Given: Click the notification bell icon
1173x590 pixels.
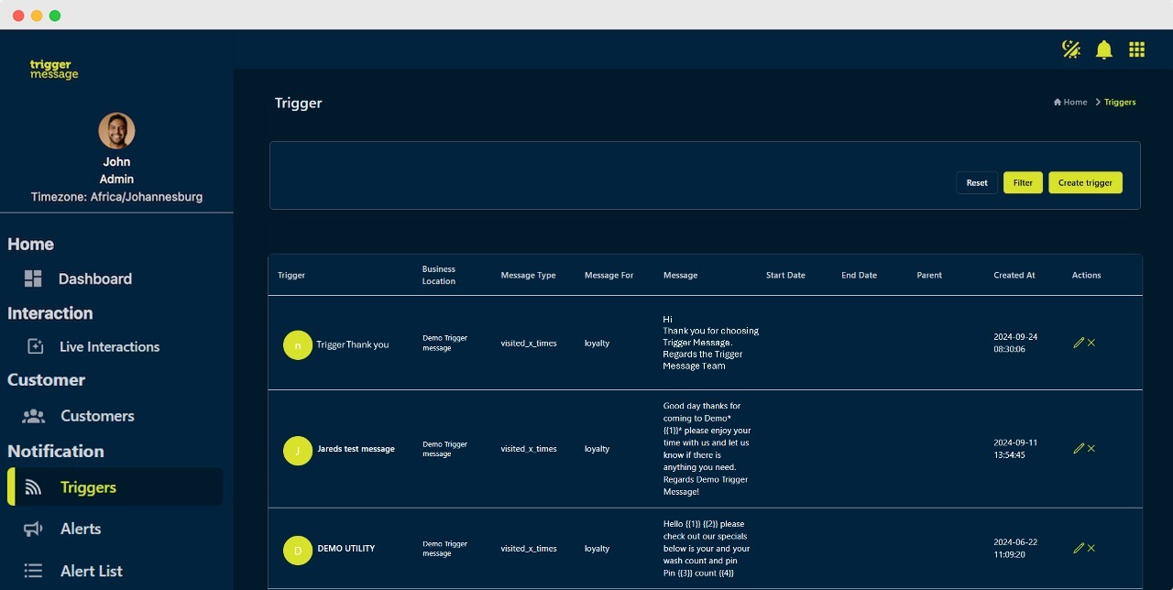Looking at the screenshot, I should [x=1103, y=50].
